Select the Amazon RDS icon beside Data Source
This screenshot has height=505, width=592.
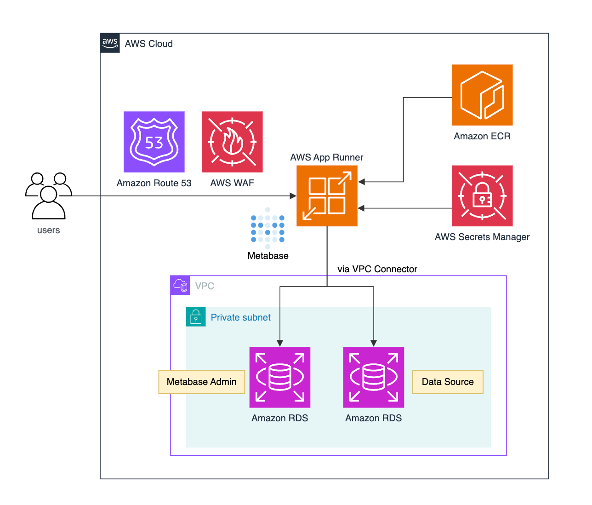[374, 377]
